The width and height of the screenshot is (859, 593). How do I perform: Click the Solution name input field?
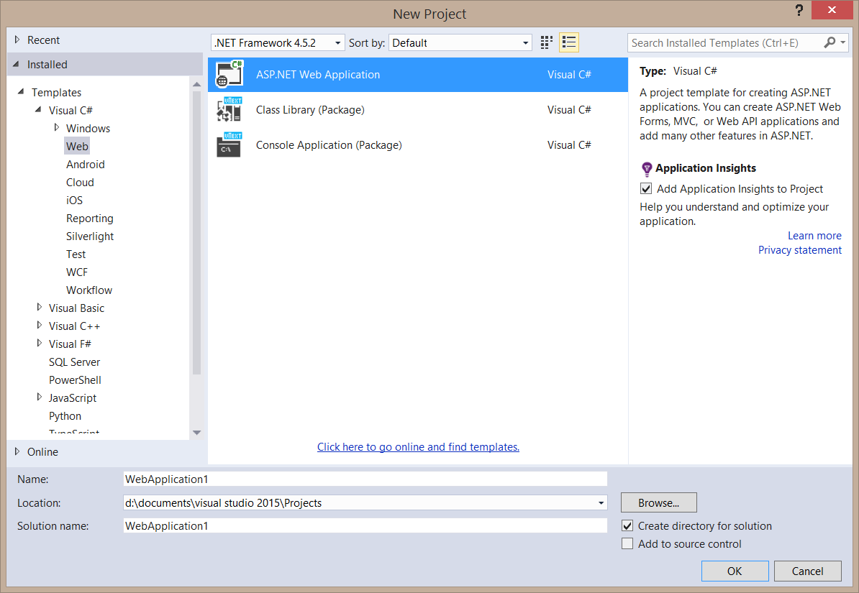(365, 525)
